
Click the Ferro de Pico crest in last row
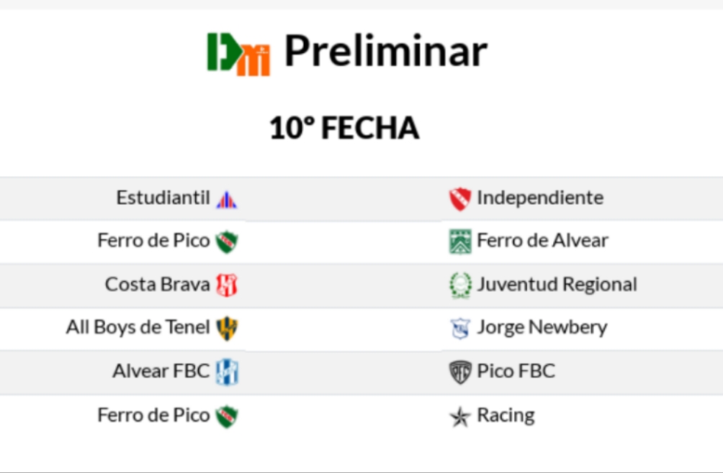[x=227, y=416]
